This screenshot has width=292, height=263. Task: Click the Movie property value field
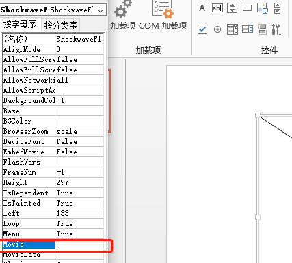coord(79,245)
